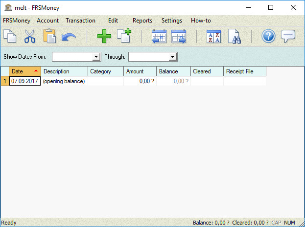
Task: Open help question mark icon
Action: coord(268,36)
